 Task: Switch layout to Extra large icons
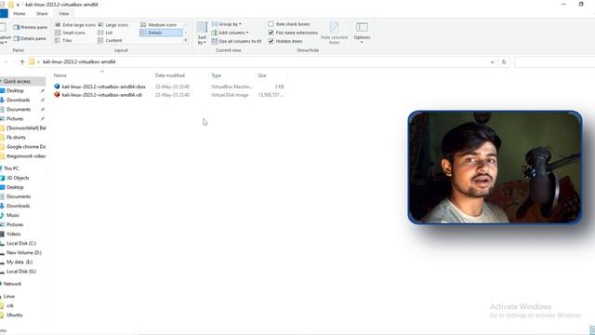tap(75, 25)
